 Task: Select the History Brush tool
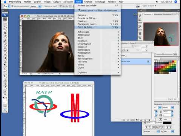(5, 51)
